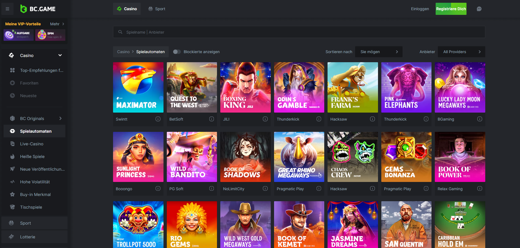Open the Trollpot 5000 game thumbnail
This screenshot has height=248, width=520.
coord(138,225)
